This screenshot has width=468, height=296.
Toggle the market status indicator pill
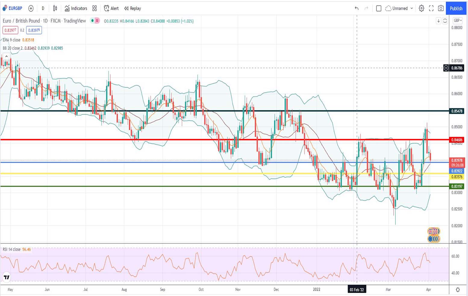coord(95,21)
